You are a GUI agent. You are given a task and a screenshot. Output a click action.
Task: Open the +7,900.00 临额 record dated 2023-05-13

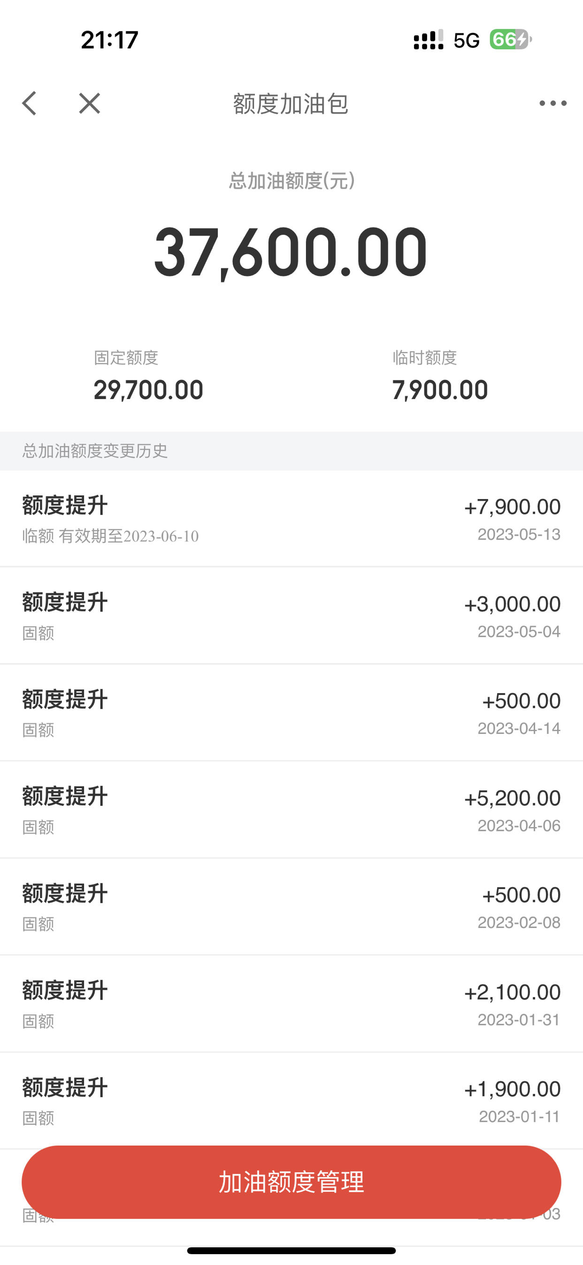[x=291, y=519]
